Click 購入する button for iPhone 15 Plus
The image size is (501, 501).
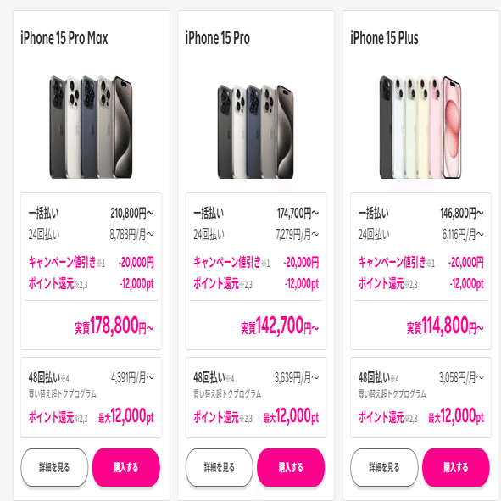pos(455,467)
